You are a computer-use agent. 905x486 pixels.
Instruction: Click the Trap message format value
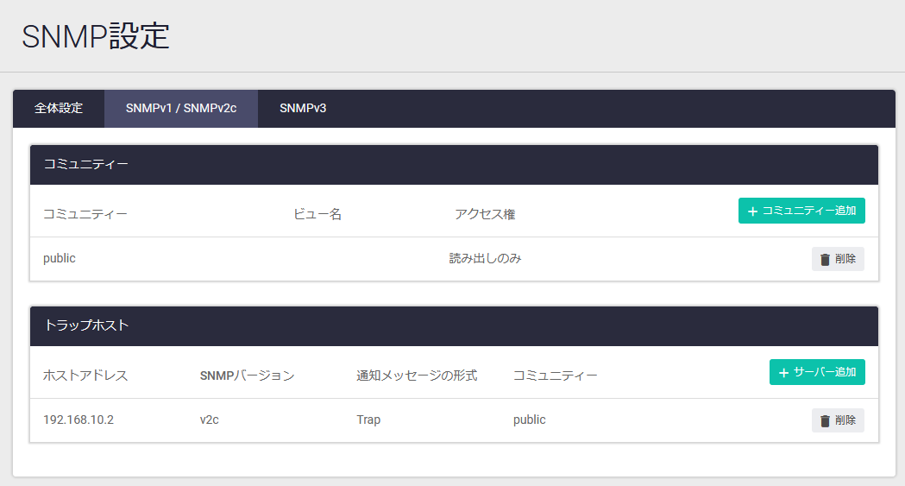[368, 420]
